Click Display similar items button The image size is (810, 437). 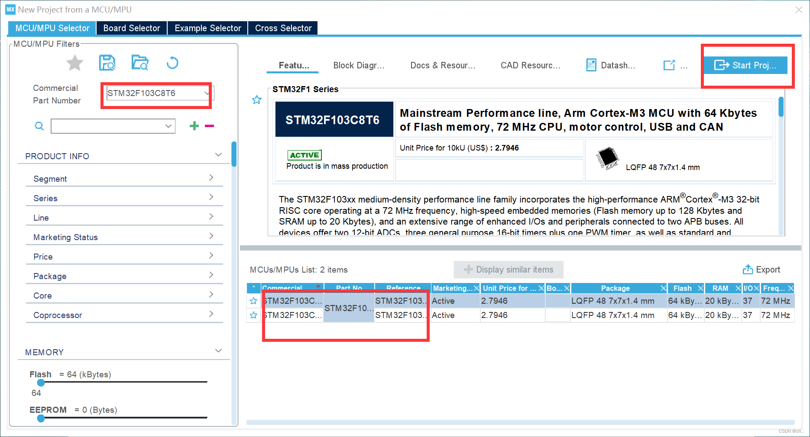(x=509, y=270)
